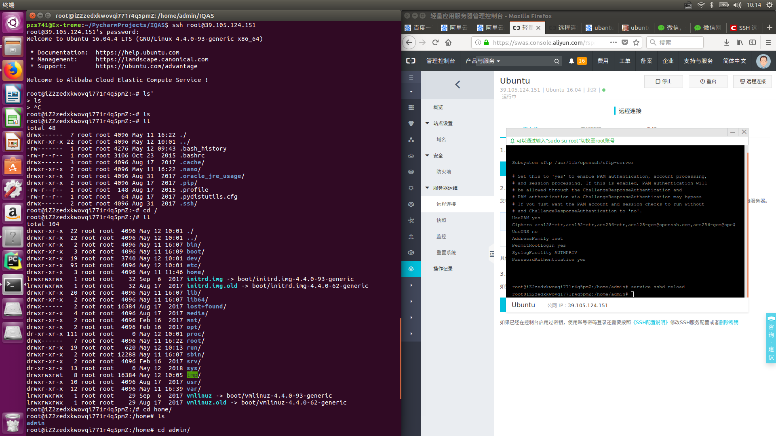Collapse sidebar with left chevron
Screen dimensions: 776x436
click(458, 84)
